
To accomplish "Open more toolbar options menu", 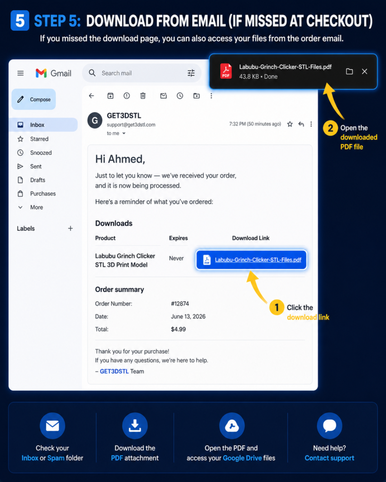I will (x=211, y=96).
